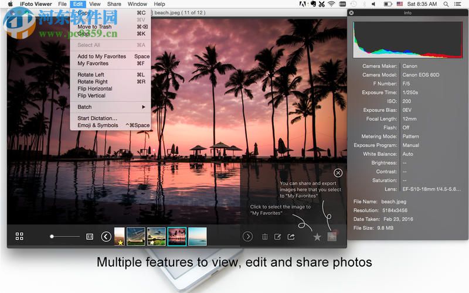469x293 pixels.
Task: Open My Favorites collection icon
Action: click(x=332, y=236)
